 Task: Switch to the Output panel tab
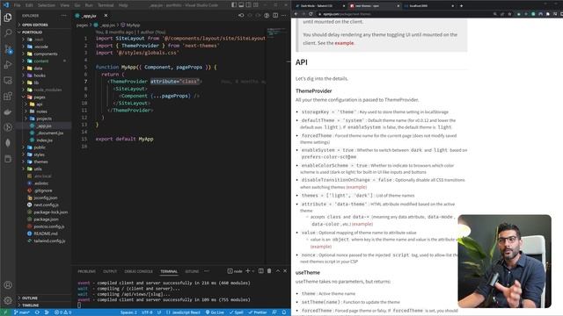pos(110,271)
